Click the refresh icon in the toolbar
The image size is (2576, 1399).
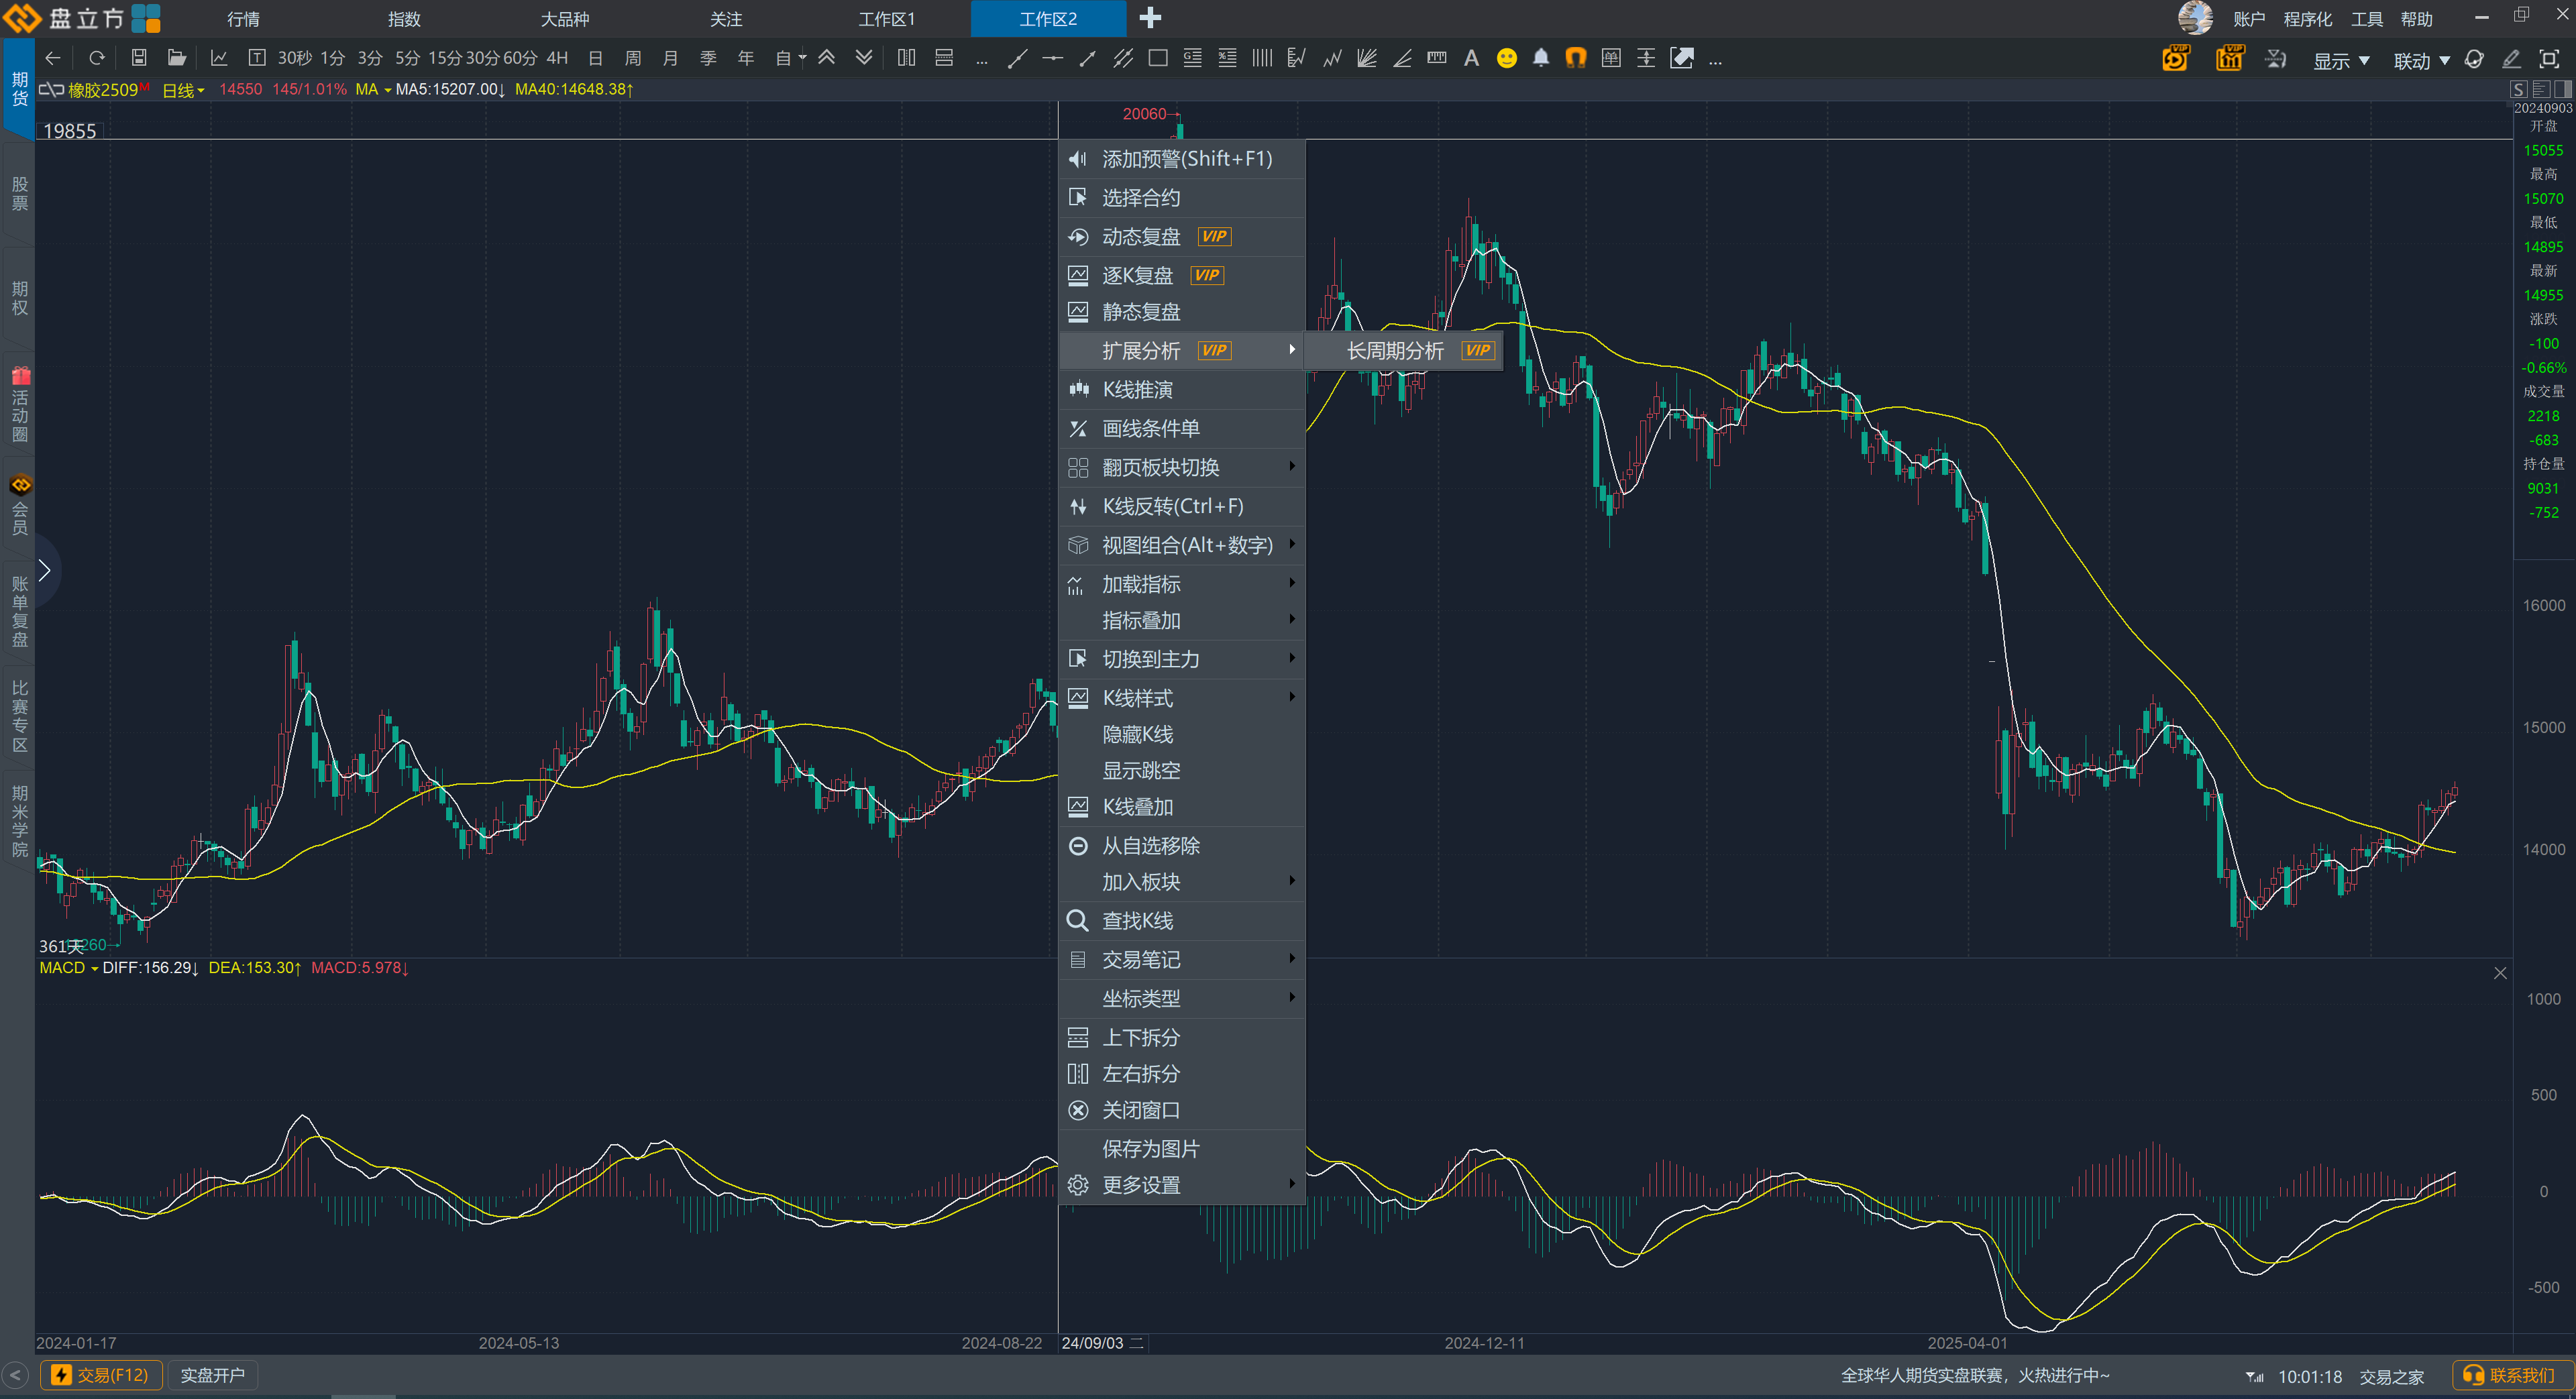coord(96,58)
